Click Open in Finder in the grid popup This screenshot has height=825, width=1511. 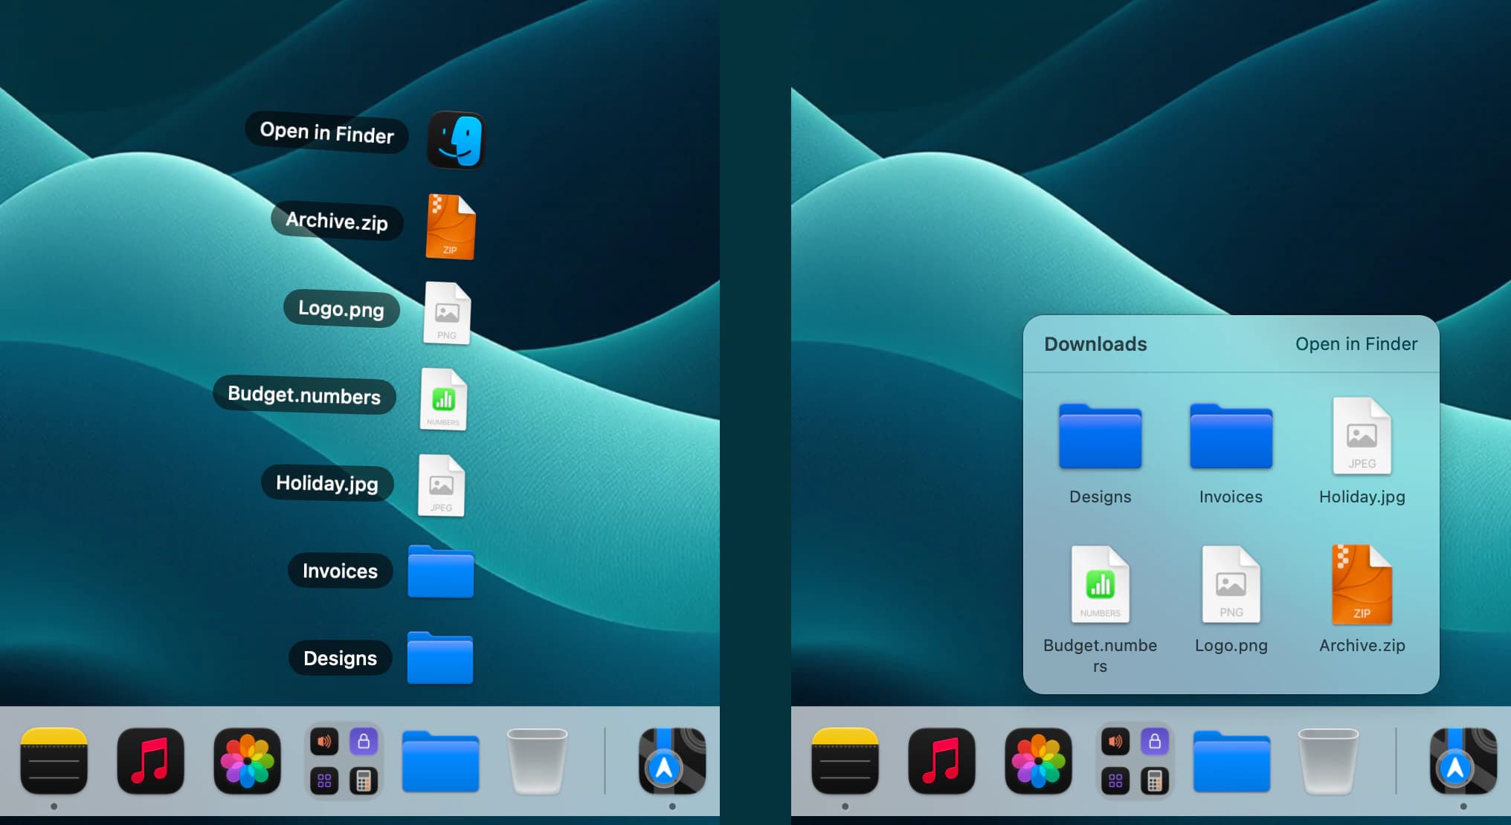pyautogui.click(x=1356, y=344)
